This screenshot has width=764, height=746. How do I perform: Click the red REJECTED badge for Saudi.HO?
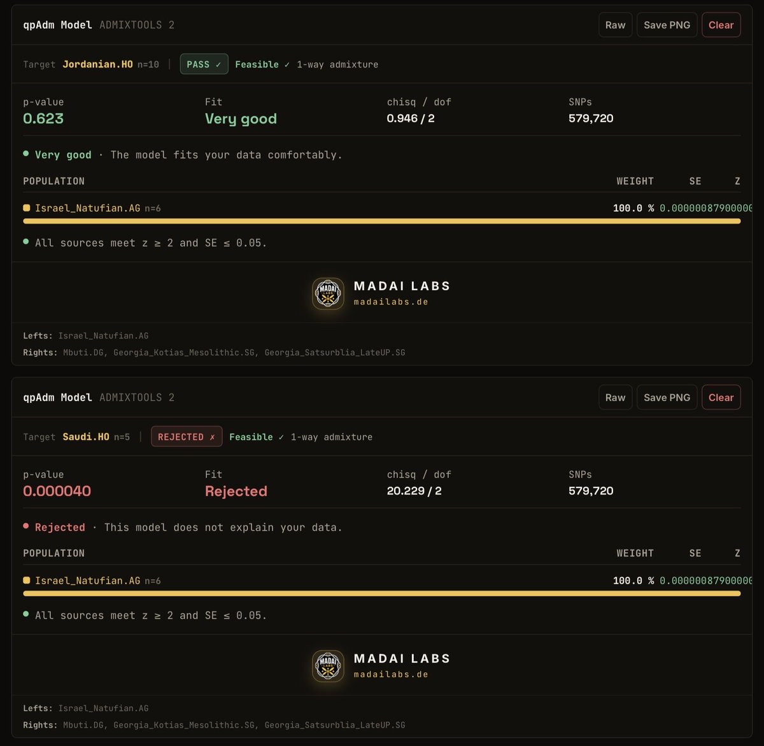point(187,437)
